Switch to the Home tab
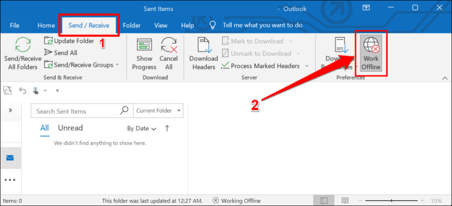452x206 pixels. [x=46, y=25]
